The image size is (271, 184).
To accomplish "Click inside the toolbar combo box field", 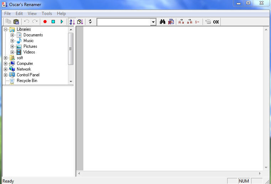I will [123, 22].
